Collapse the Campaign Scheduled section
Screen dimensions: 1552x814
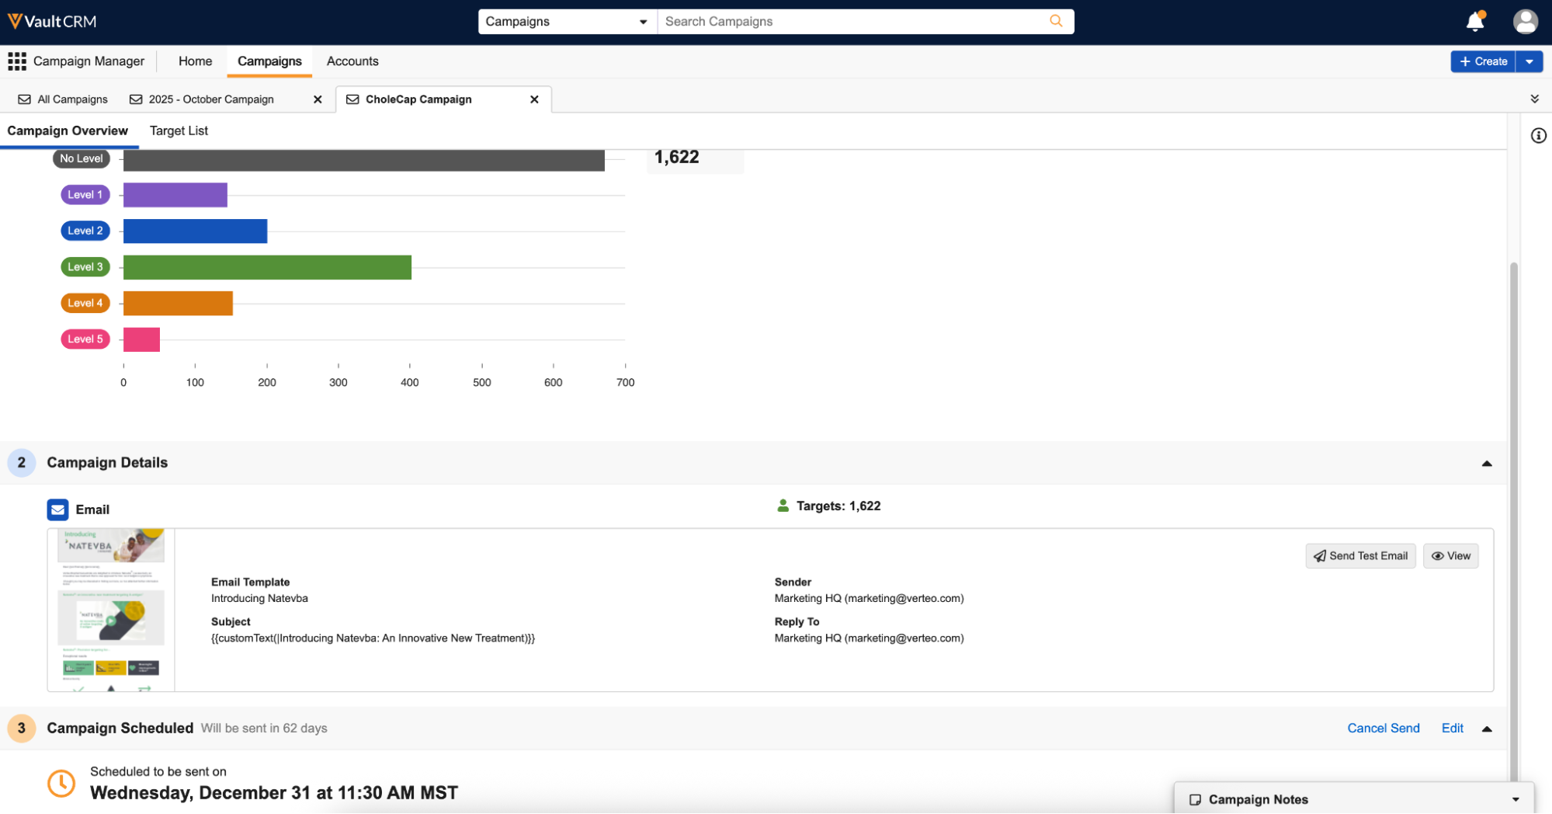pyautogui.click(x=1486, y=729)
